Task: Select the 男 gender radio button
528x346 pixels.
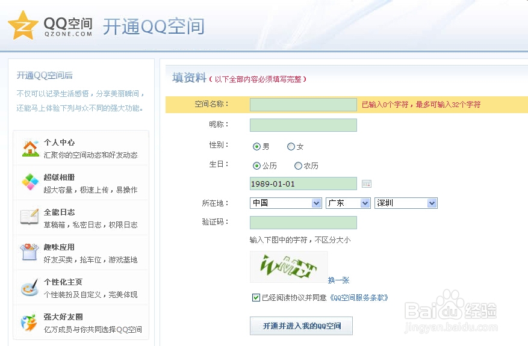Action: 256,146
